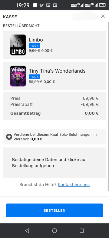Image resolution: width=109 pixels, height=238 pixels.
Task: Tap the Tiny Tina's Wonderlands cover art
Action: (x=18, y=76)
